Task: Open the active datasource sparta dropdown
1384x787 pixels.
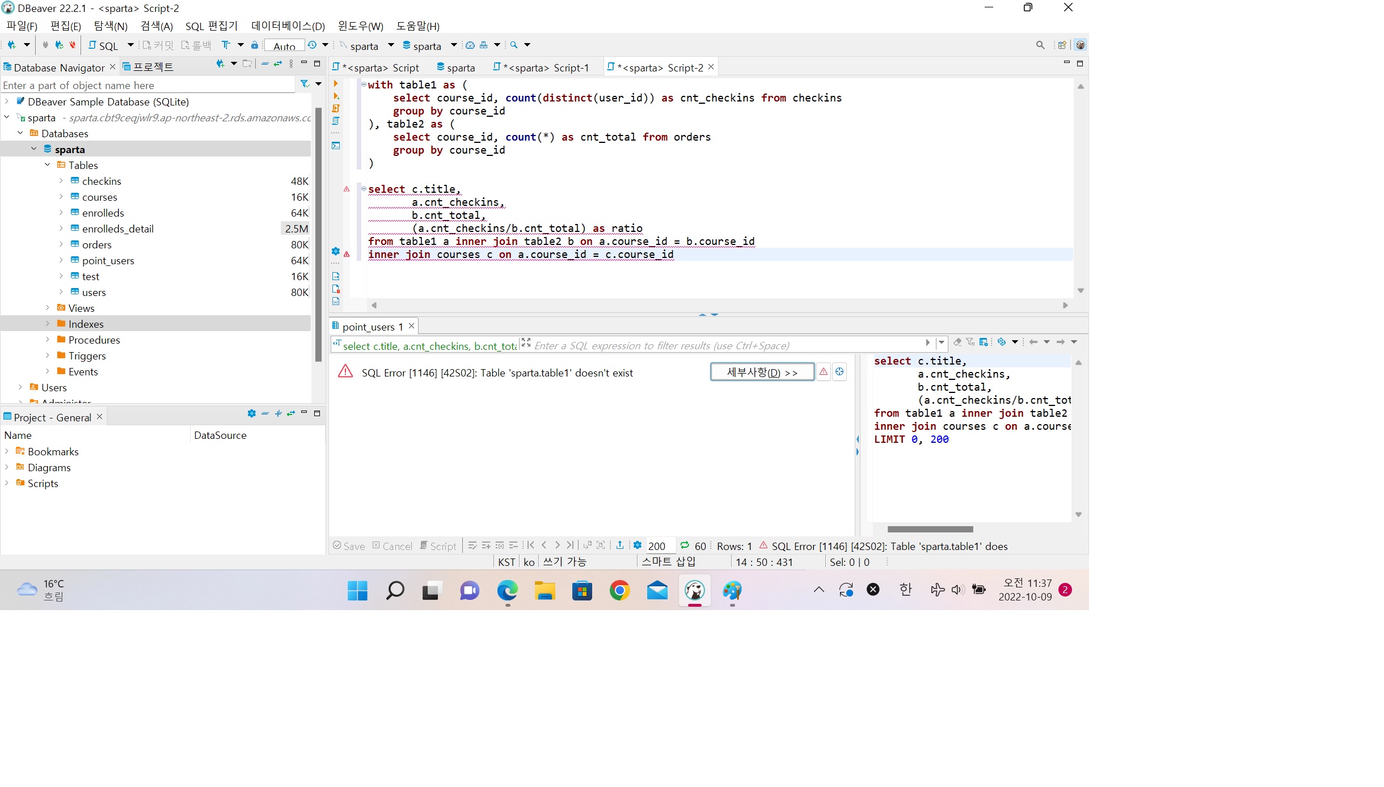Action: tap(391, 45)
